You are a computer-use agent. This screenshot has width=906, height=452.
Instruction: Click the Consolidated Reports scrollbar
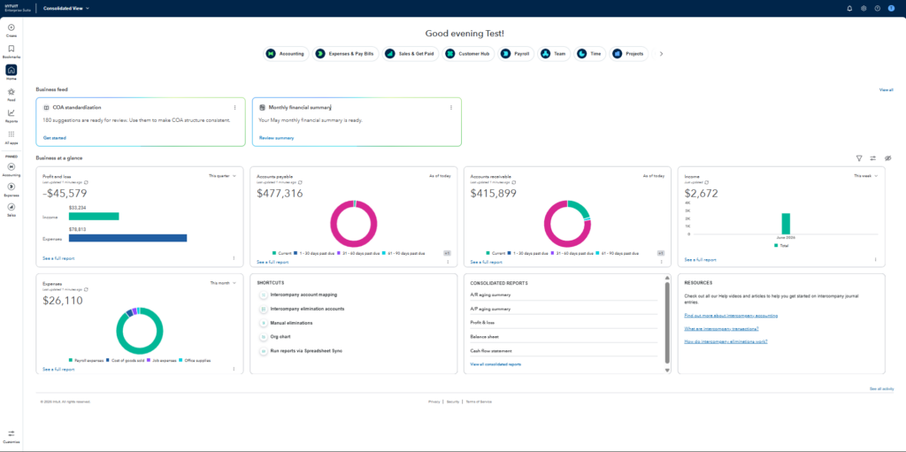coord(667,325)
